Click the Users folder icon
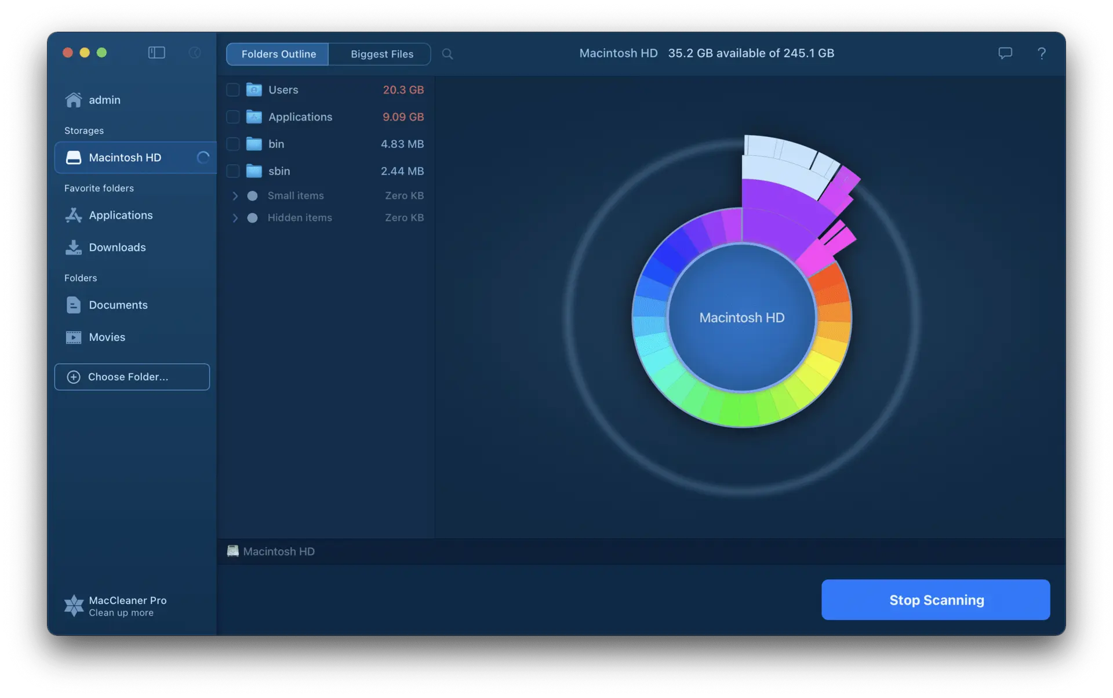 pos(254,90)
